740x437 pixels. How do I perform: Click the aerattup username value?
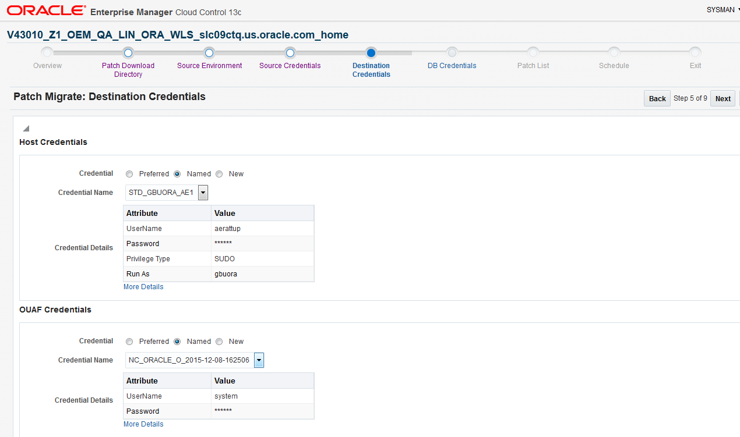click(227, 229)
